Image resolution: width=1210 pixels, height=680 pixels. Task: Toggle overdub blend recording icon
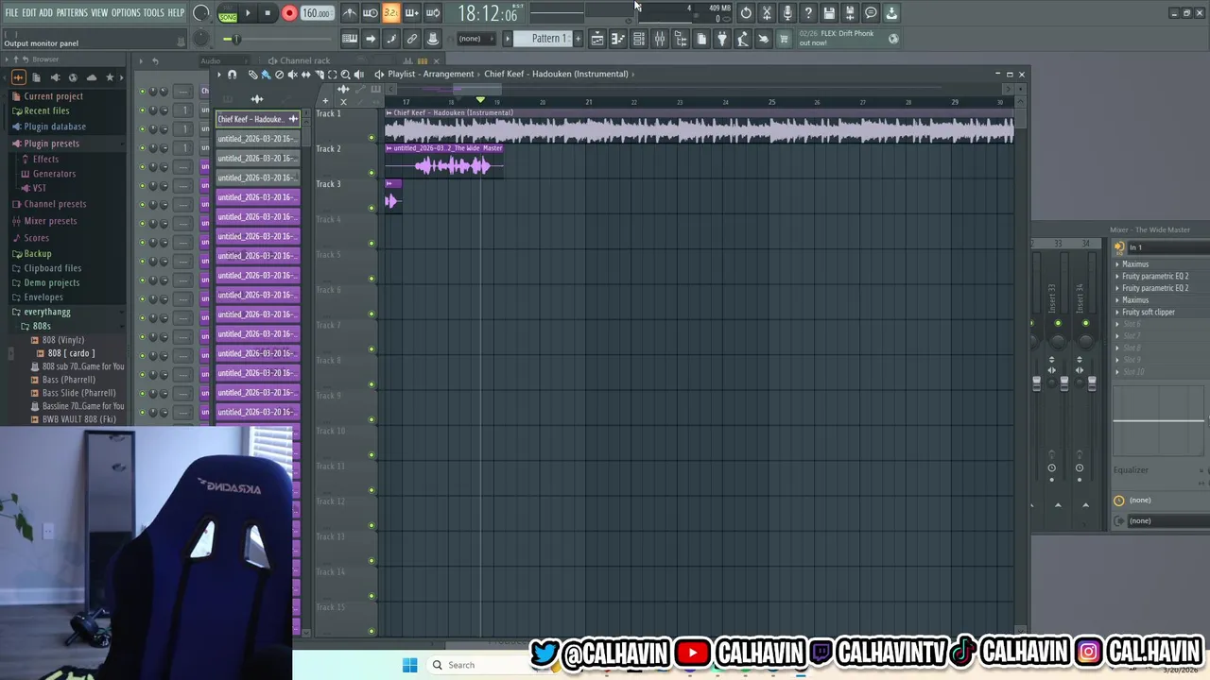(412, 13)
